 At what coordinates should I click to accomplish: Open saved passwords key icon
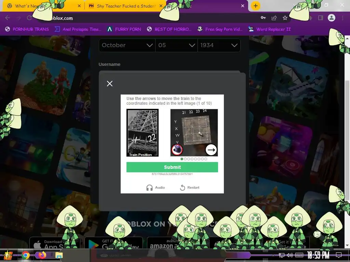[263, 18]
